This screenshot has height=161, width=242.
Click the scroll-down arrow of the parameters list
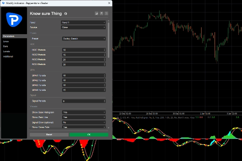pyautogui.click(x=108, y=128)
